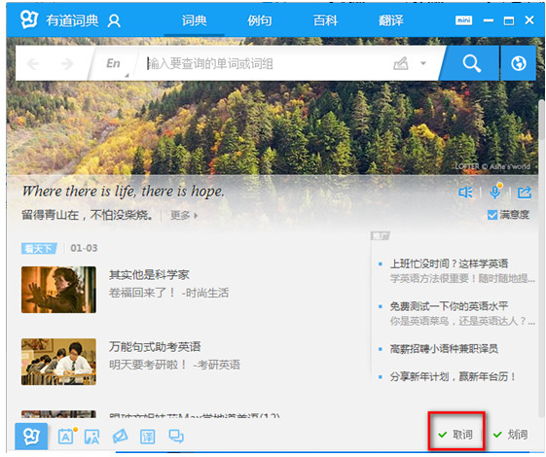This screenshot has height=457, width=546.
Task: Open the screenshot translation icon
Action: (91, 437)
